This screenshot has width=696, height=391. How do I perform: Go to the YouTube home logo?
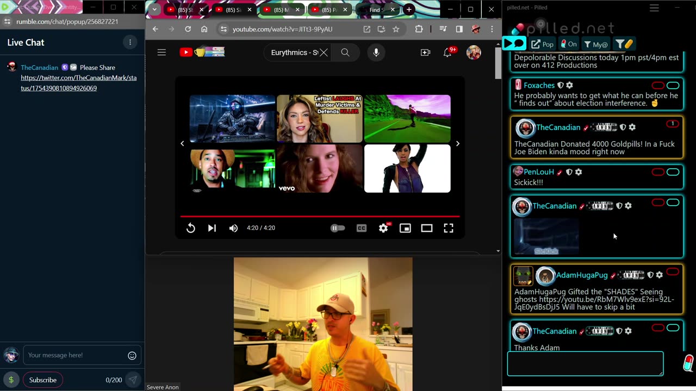pyautogui.click(x=202, y=52)
